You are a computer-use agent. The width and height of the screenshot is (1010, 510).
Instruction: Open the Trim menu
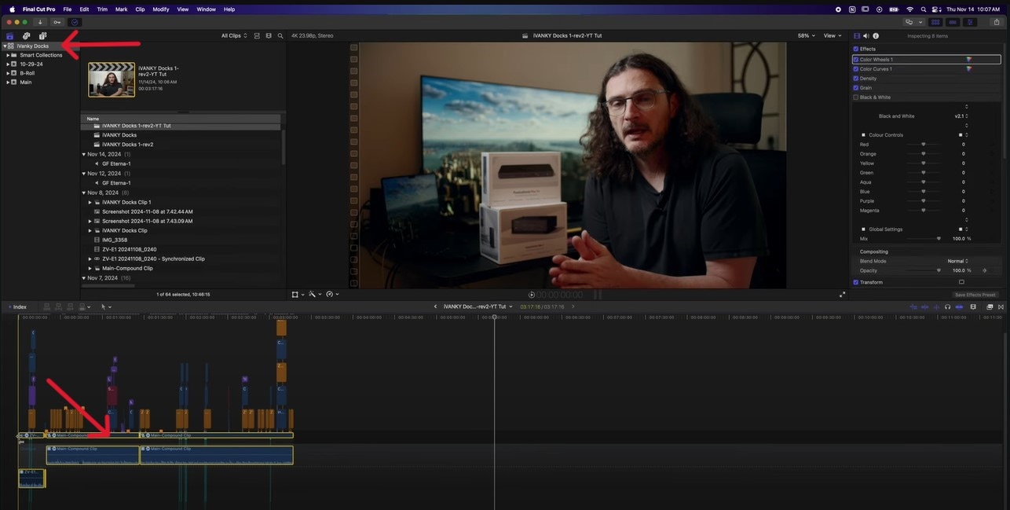[x=102, y=9]
